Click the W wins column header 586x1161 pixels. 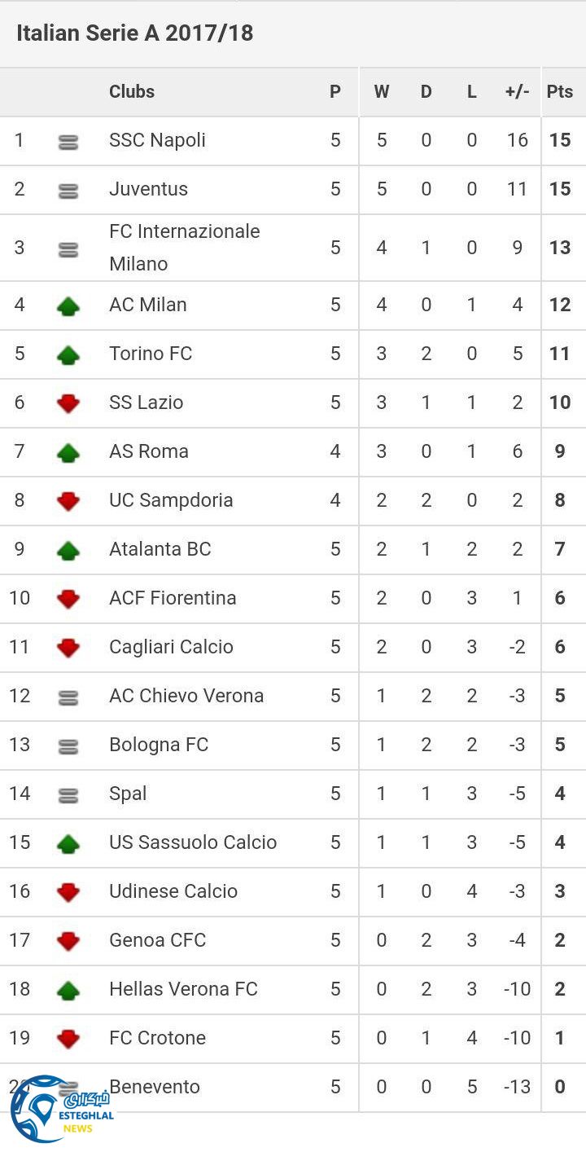(381, 92)
